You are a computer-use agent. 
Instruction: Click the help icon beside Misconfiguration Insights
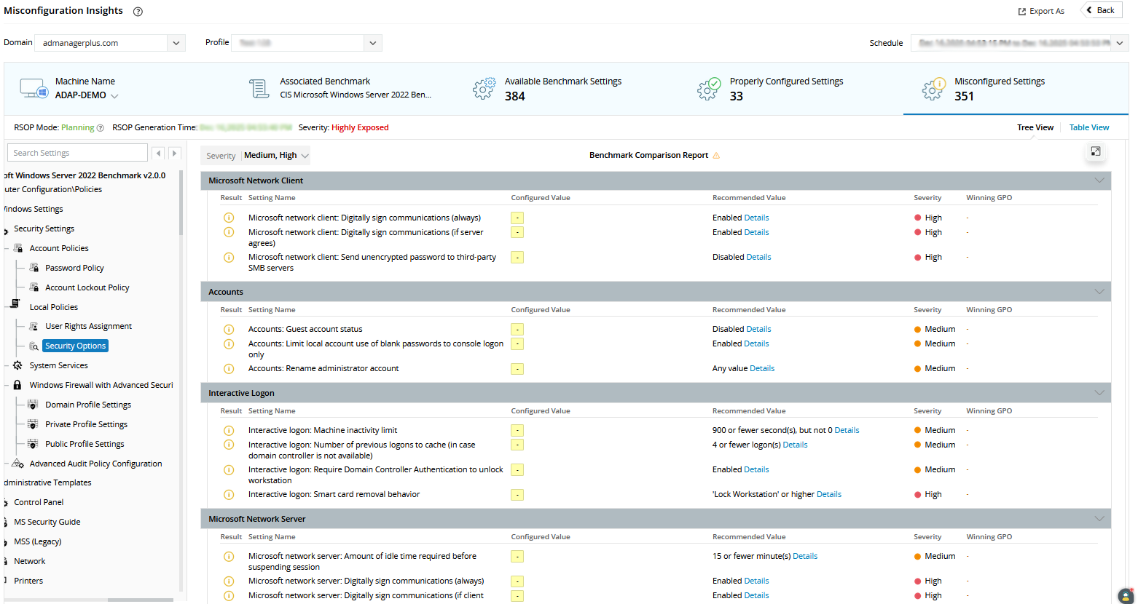tap(138, 12)
